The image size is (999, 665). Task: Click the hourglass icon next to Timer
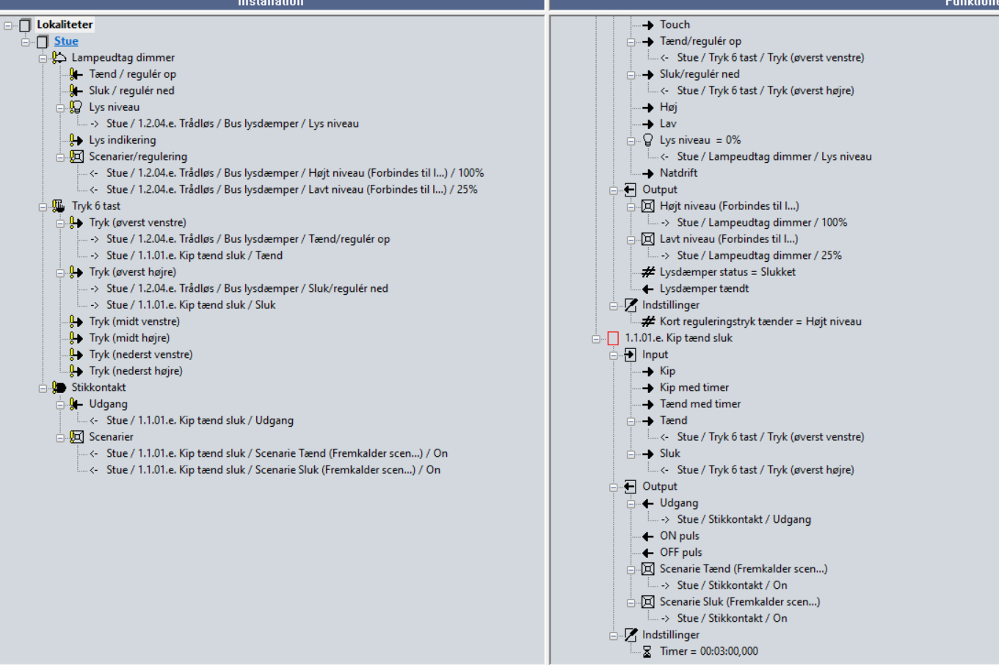(647, 651)
